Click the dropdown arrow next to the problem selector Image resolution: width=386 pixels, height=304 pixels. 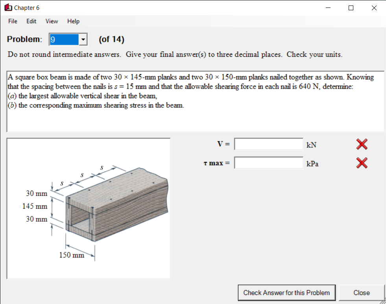tap(82, 39)
